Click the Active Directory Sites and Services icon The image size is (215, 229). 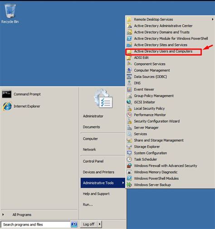coord(129,45)
